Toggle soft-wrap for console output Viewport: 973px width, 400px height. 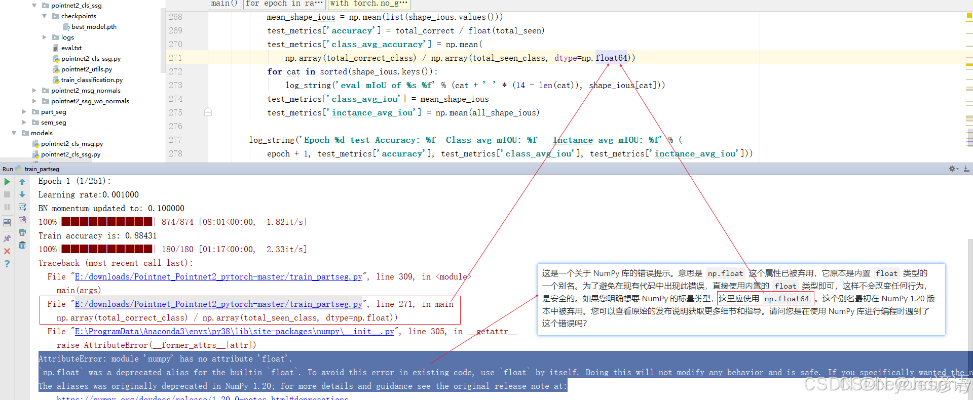click(22, 207)
